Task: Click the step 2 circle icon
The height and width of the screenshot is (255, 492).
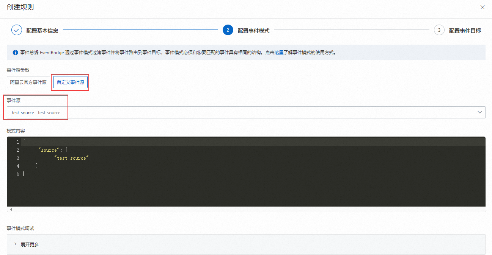Action: (x=228, y=30)
